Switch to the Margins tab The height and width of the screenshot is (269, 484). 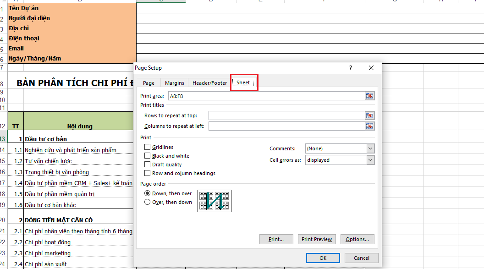pyautogui.click(x=174, y=83)
